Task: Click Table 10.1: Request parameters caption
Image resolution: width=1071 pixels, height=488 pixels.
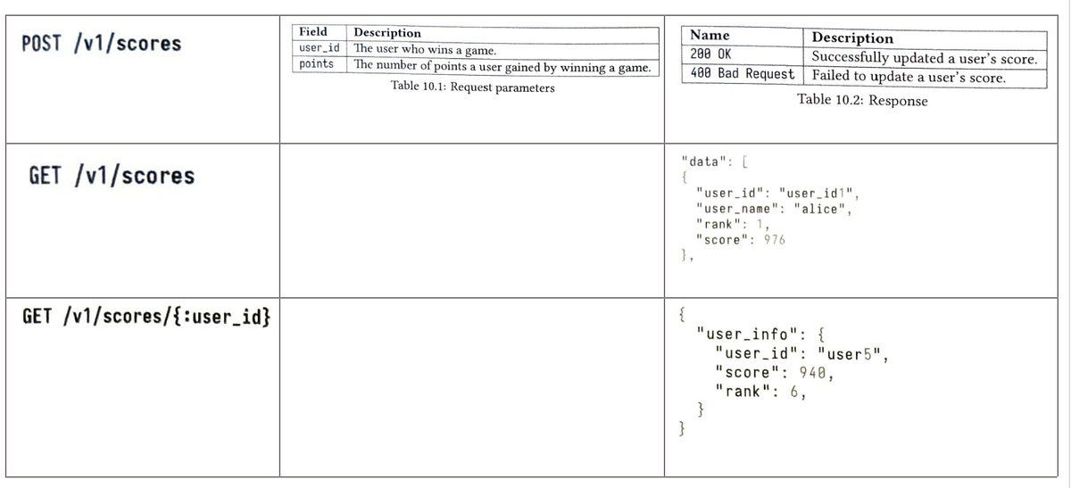Action: 472,87
